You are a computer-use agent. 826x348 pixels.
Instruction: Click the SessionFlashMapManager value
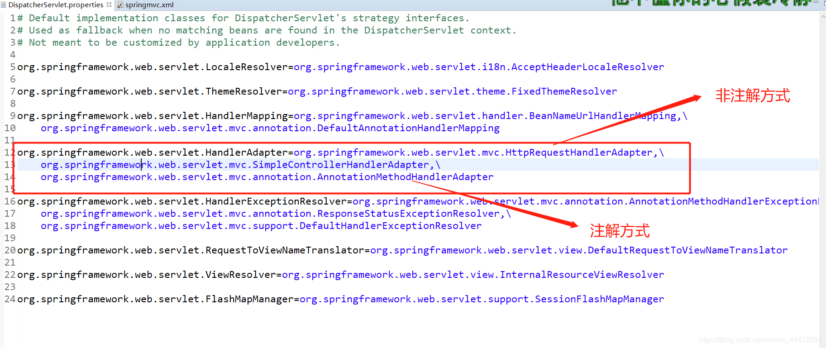click(x=482, y=299)
